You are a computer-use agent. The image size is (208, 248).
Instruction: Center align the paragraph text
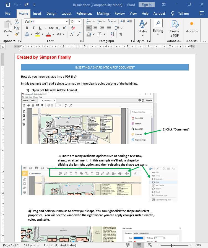pyautogui.click(x=95, y=28)
